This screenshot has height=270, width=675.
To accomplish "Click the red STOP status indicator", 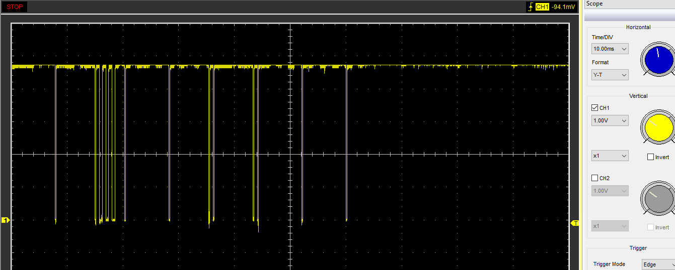I will point(15,7).
